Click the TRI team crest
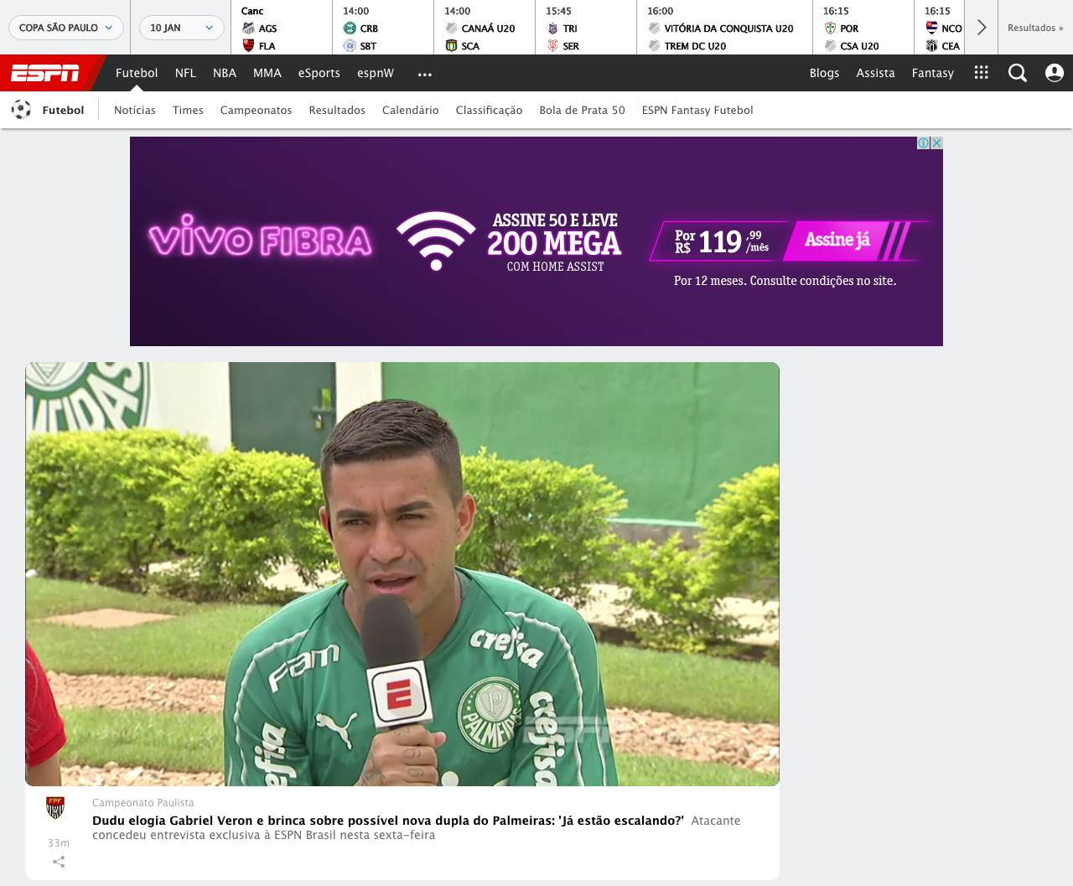 pyautogui.click(x=552, y=28)
